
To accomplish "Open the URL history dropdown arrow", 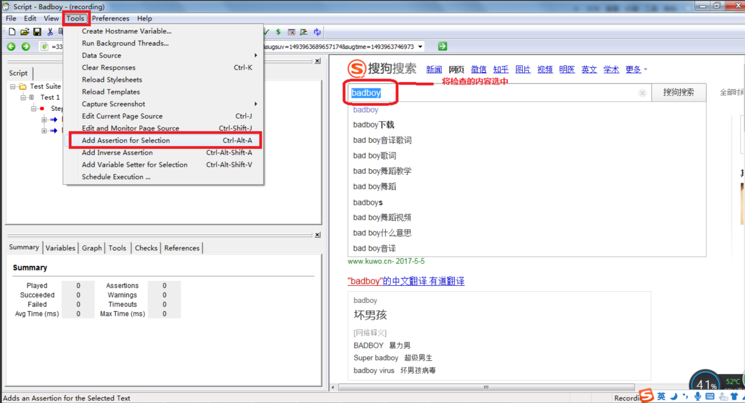I will (420, 47).
